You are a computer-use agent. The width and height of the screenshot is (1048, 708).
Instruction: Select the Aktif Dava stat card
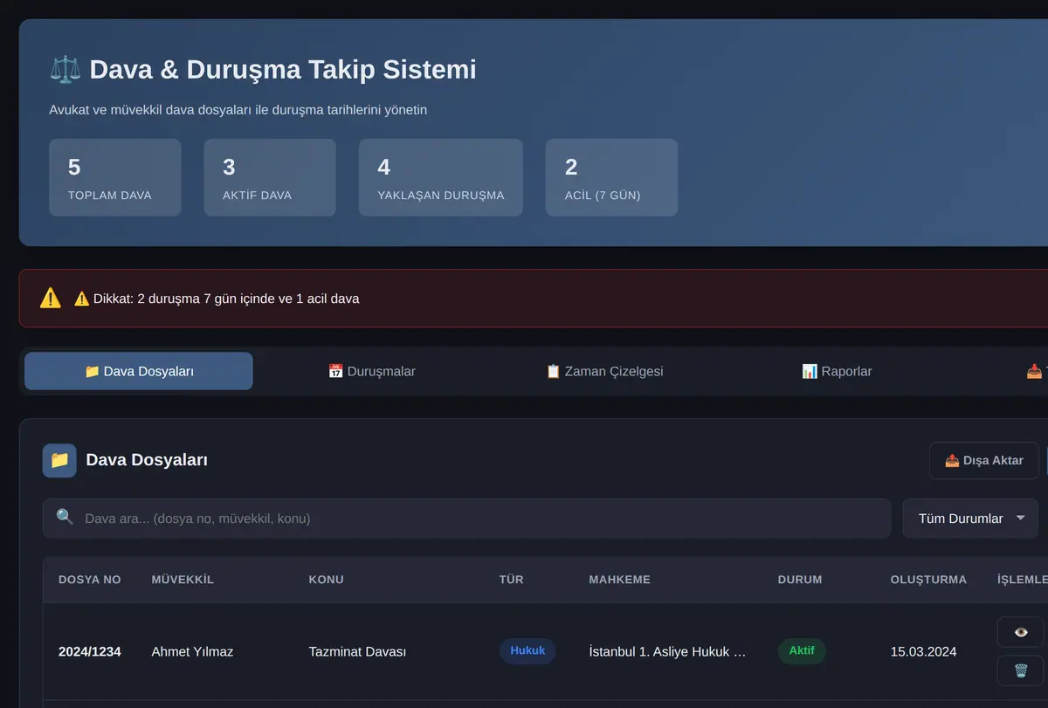coord(270,177)
